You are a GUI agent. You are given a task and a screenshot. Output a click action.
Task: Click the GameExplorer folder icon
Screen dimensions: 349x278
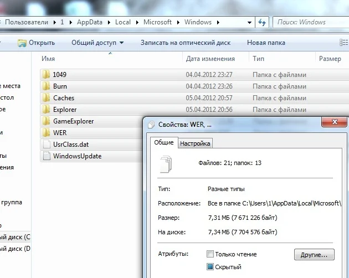pos(46,121)
